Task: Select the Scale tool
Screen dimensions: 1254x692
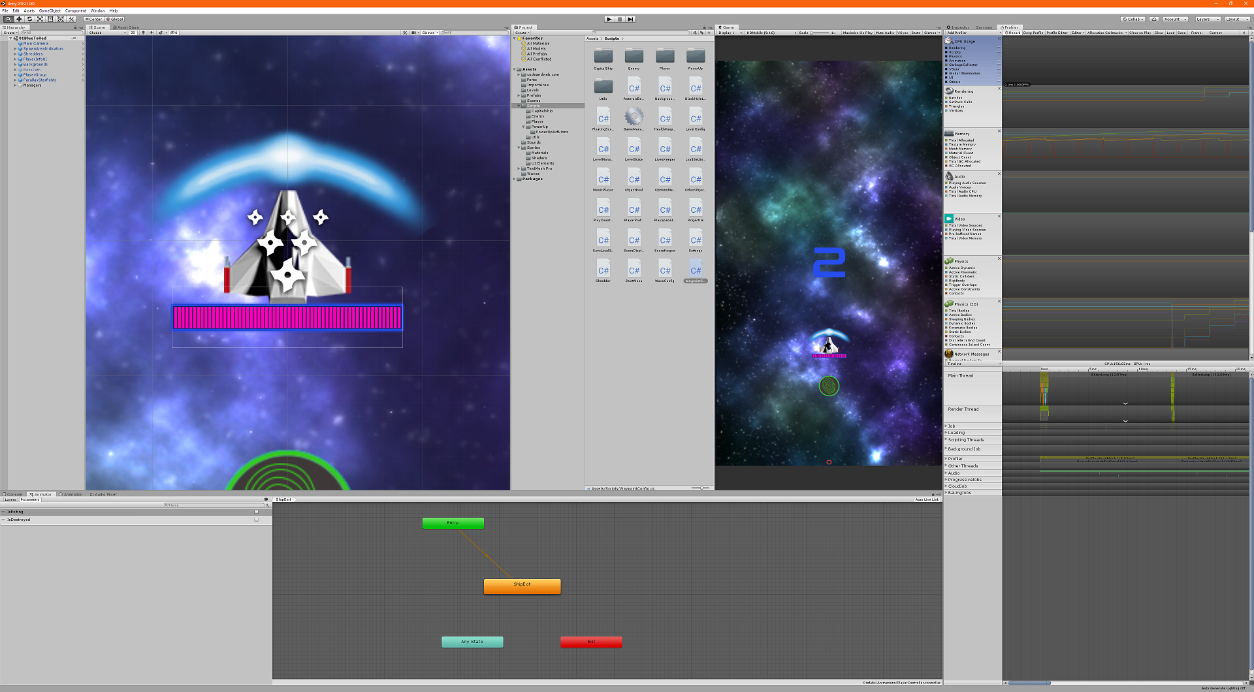Action: (39, 19)
